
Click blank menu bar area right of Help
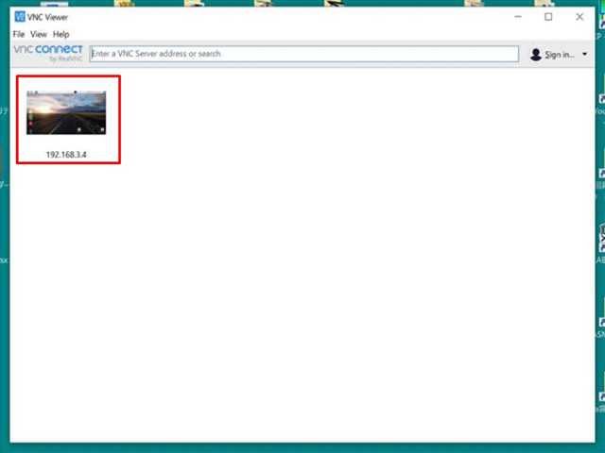tap(284, 34)
